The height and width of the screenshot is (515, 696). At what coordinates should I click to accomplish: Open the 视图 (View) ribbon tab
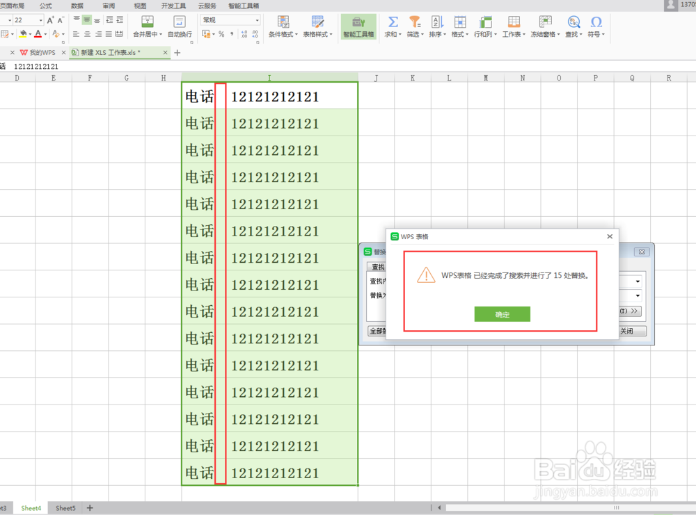tap(141, 6)
